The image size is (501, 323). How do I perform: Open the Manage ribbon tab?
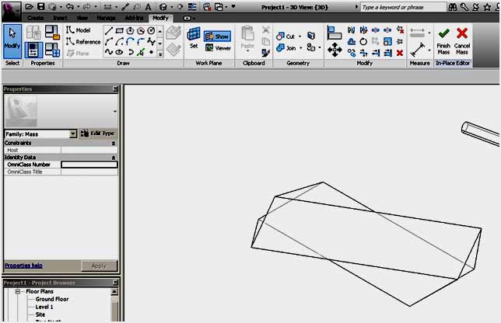(105, 17)
